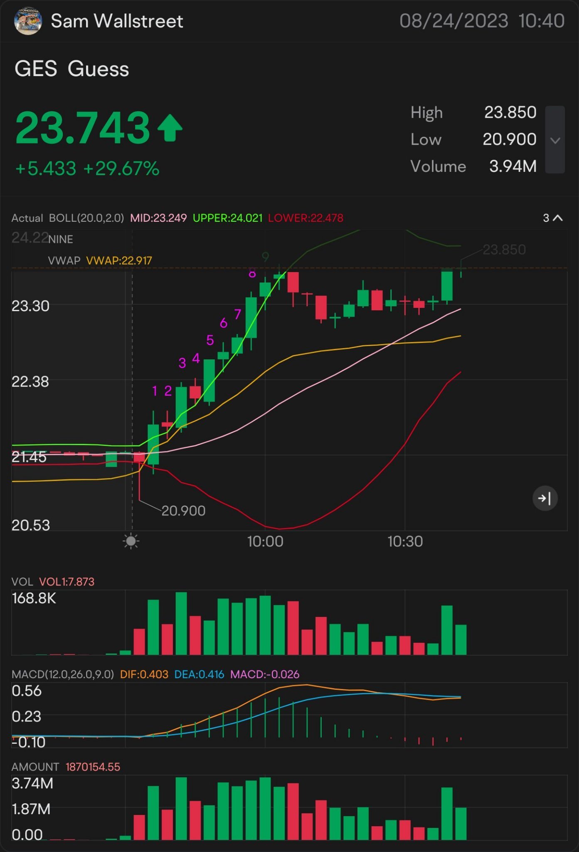Tap the amount value 1870154.55
The width and height of the screenshot is (579, 852).
tap(93, 767)
